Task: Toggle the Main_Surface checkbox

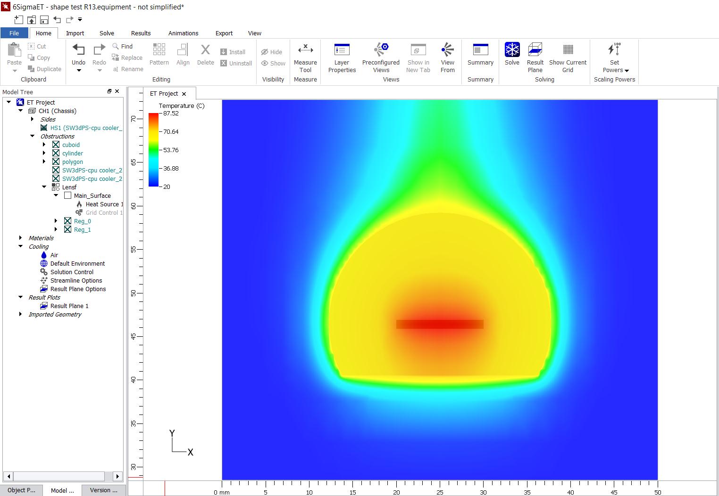Action: click(x=68, y=196)
